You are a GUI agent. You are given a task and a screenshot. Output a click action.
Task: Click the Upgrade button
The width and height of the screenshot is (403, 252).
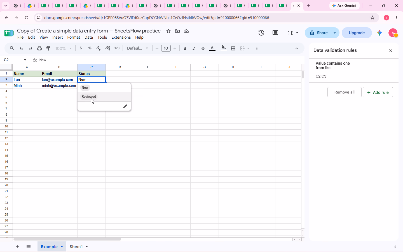[357, 33]
